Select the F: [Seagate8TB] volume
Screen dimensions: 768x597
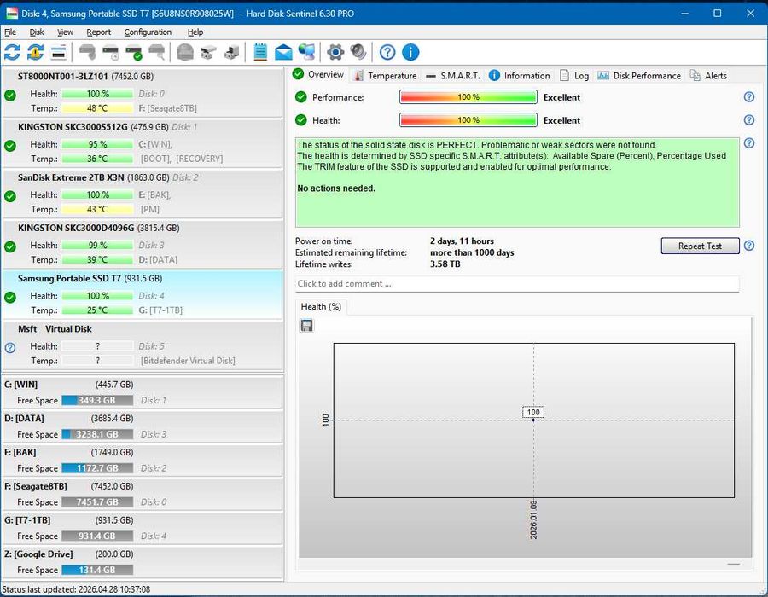pyautogui.click(x=143, y=495)
